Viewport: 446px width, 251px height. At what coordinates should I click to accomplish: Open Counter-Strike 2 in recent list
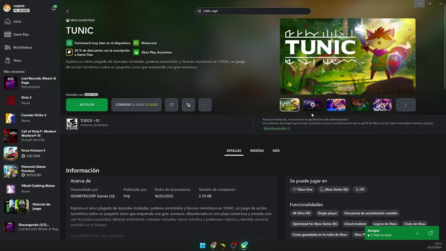[x=30, y=118]
